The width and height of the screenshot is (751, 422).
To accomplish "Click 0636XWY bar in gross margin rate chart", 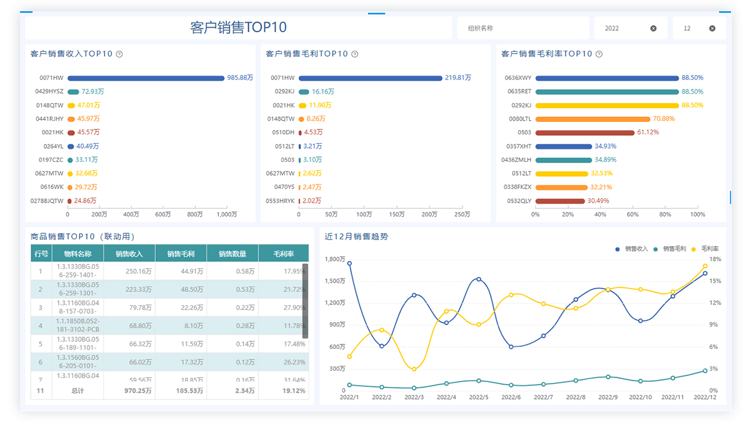I will tap(607, 78).
